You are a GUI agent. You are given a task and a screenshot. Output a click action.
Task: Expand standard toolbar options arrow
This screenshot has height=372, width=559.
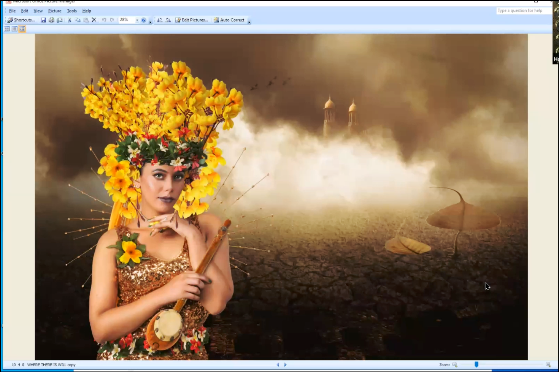click(x=151, y=22)
